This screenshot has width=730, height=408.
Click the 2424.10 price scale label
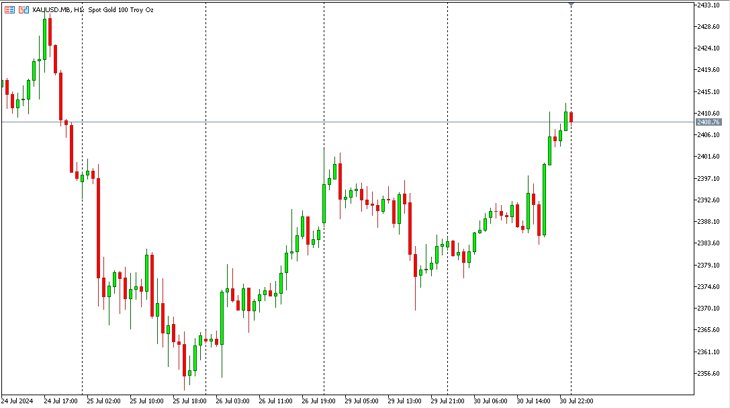[x=708, y=48]
